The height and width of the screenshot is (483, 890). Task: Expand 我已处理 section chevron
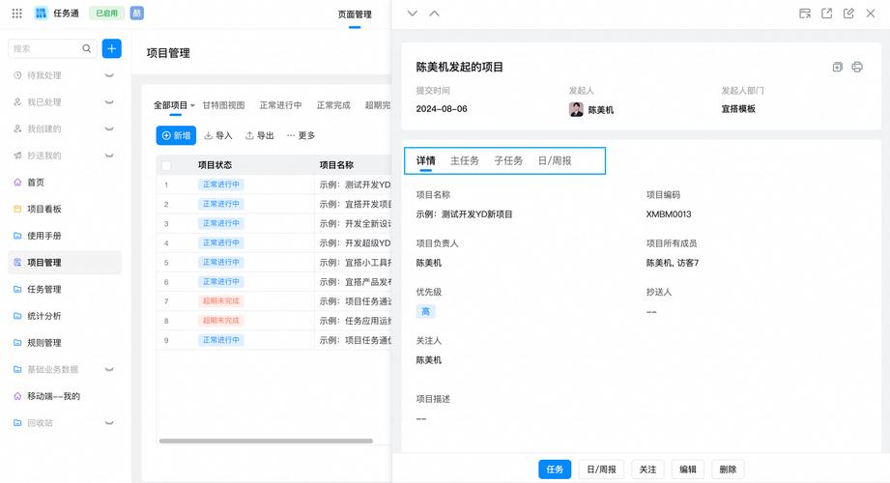109,102
